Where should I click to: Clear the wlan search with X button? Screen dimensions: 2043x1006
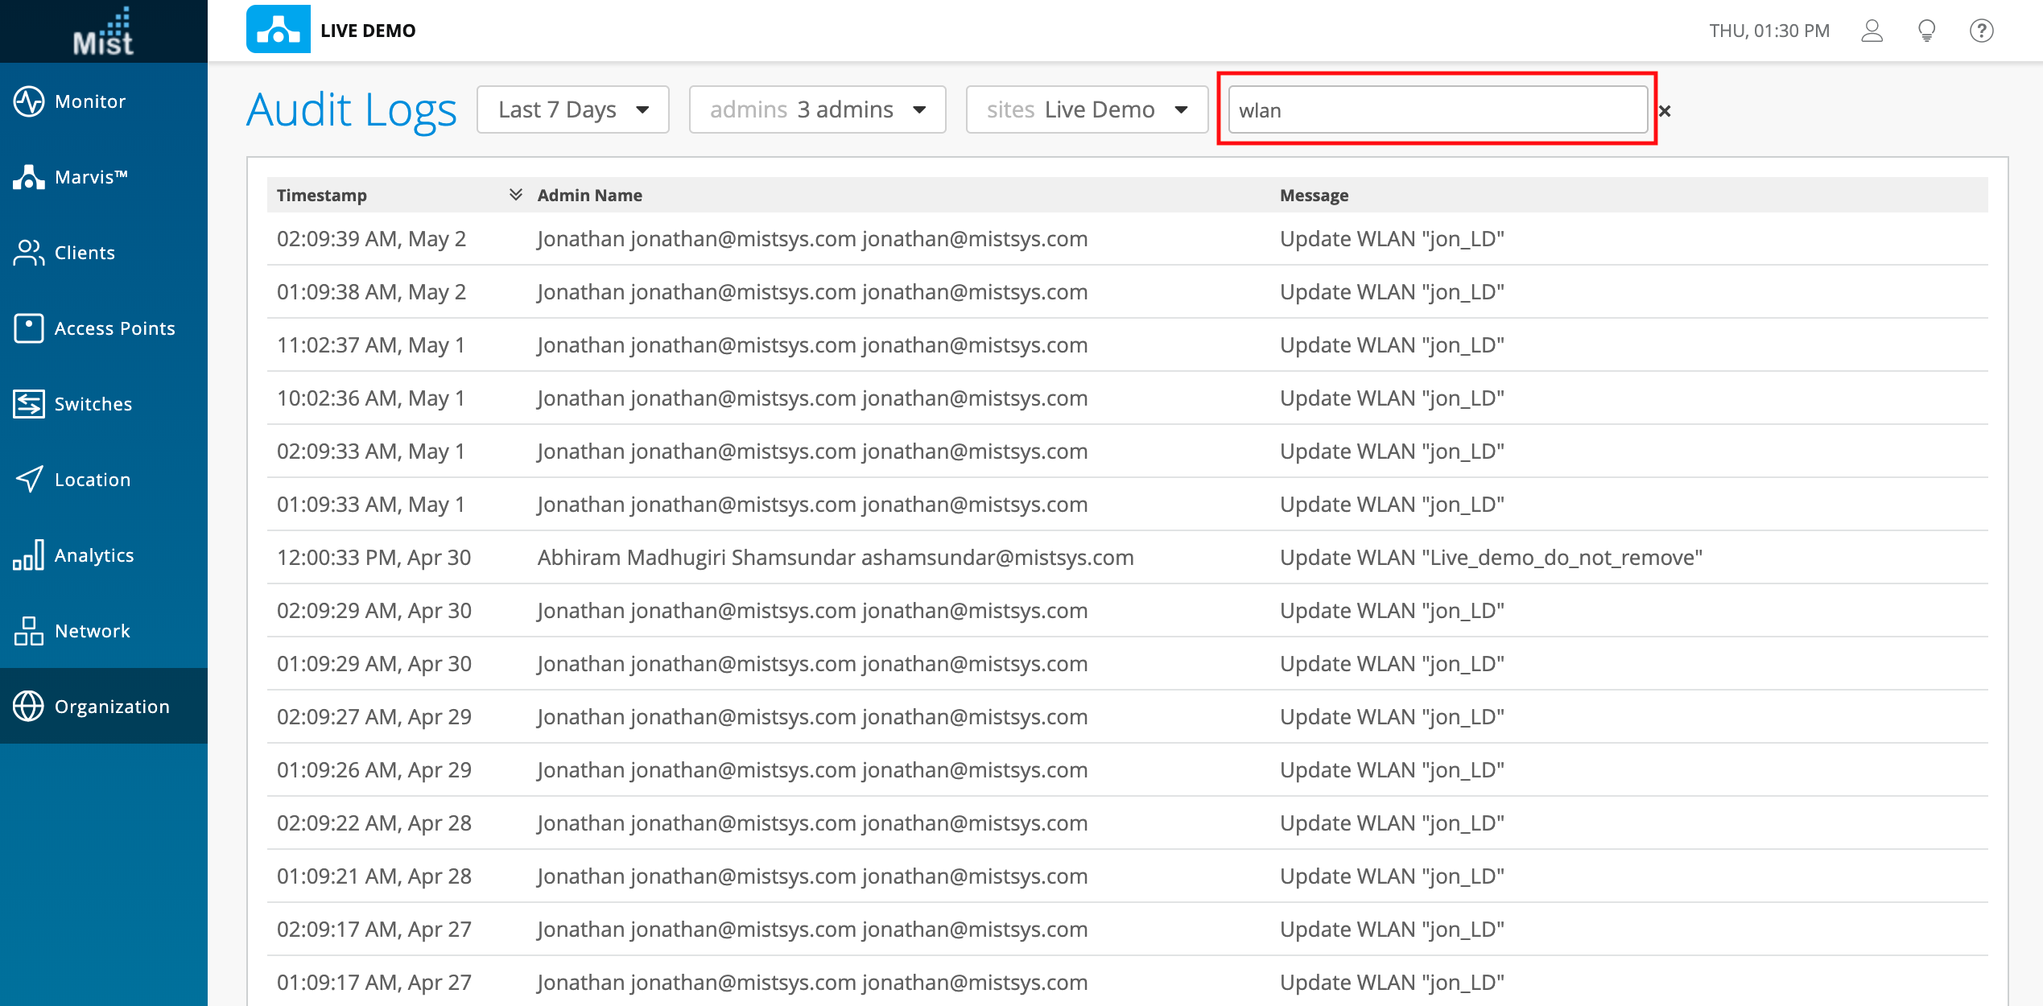tap(1665, 111)
